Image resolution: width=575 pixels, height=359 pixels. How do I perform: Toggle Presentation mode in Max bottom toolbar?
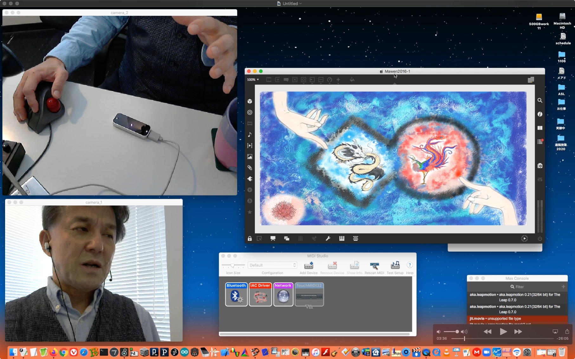(273, 239)
